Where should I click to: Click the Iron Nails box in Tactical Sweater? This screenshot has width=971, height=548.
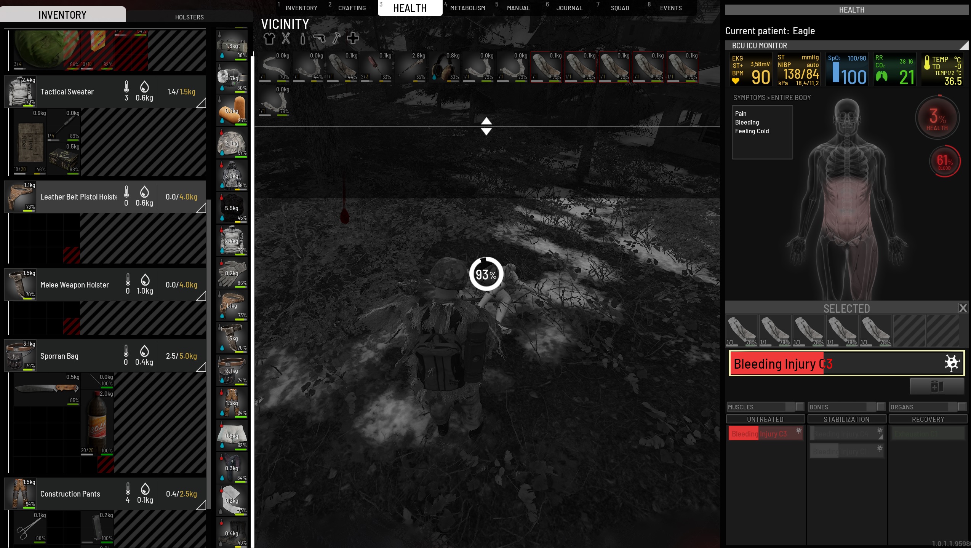coord(30,142)
